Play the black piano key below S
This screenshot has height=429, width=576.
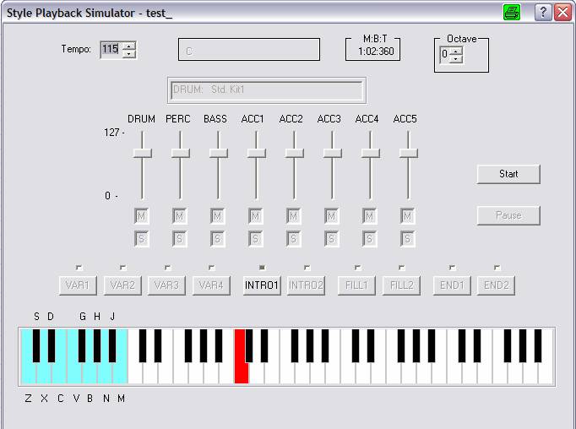(36, 345)
